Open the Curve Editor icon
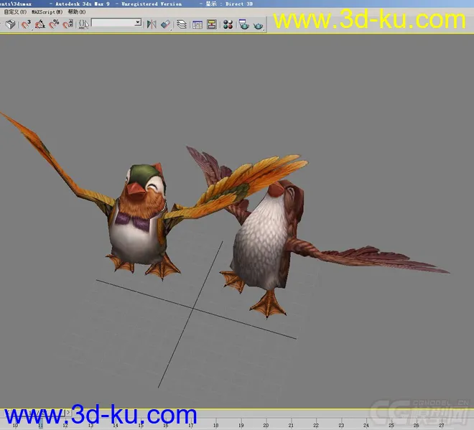 (x=197, y=24)
